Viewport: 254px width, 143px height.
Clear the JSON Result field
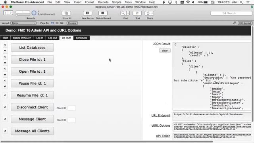point(165,50)
